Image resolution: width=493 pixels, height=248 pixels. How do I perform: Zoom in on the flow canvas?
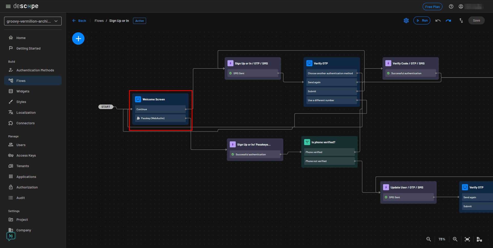(455, 239)
